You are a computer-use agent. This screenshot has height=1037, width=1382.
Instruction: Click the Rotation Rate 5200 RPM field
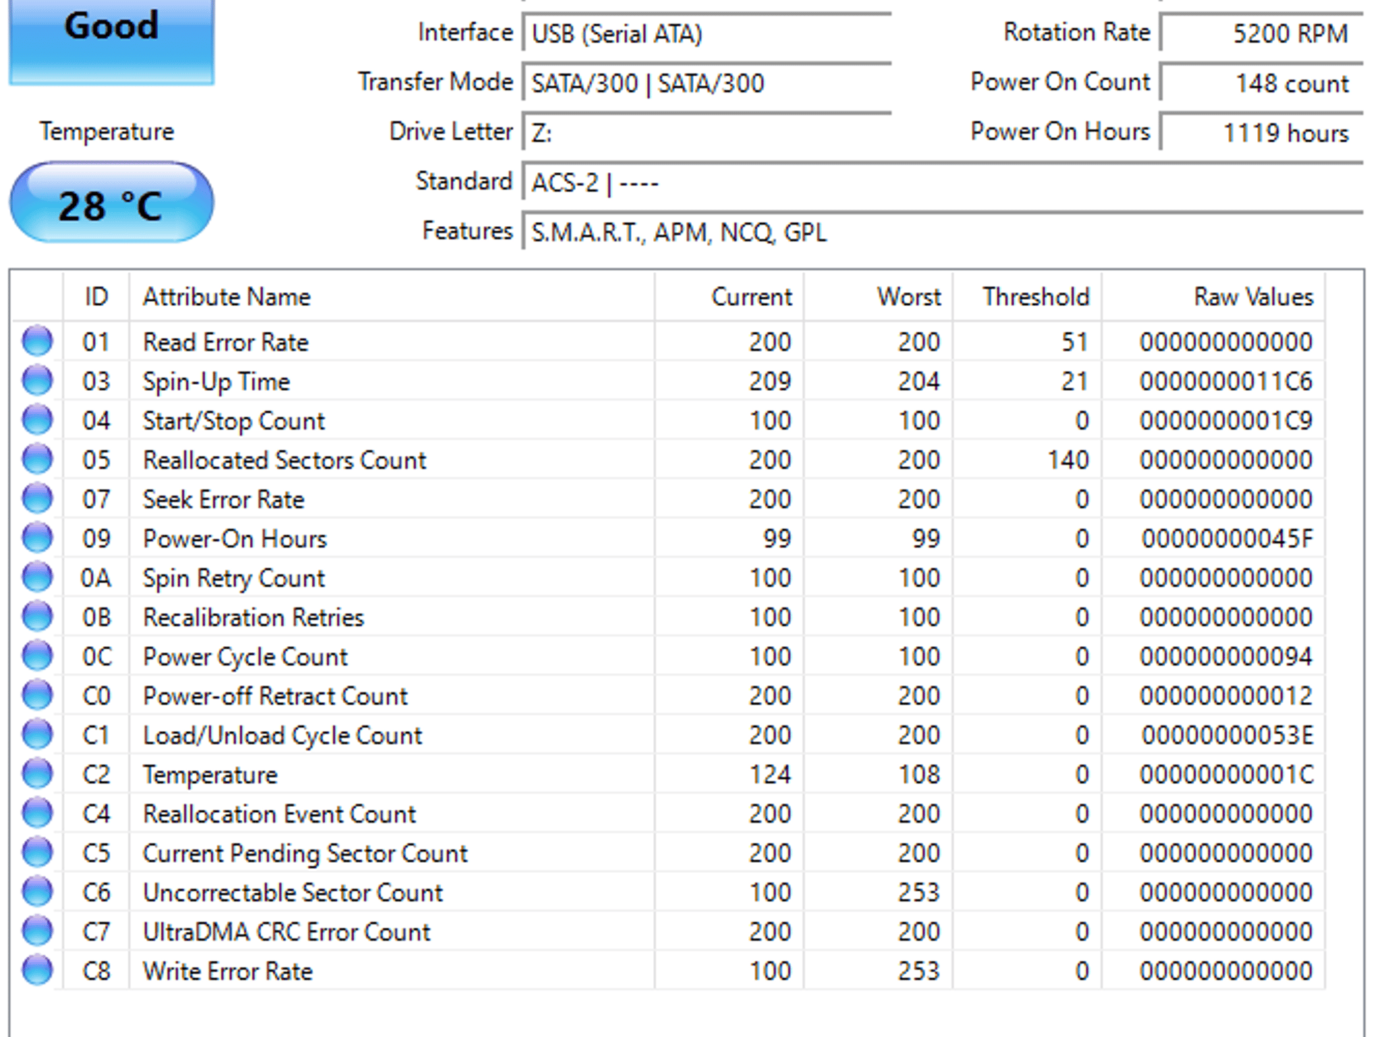[1261, 32]
